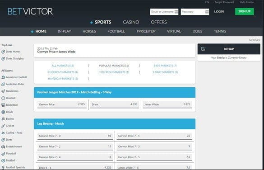The height and width of the screenshot is (170, 264).
Task: Show 180'S MARKETS (7)
Action: [165, 66]
